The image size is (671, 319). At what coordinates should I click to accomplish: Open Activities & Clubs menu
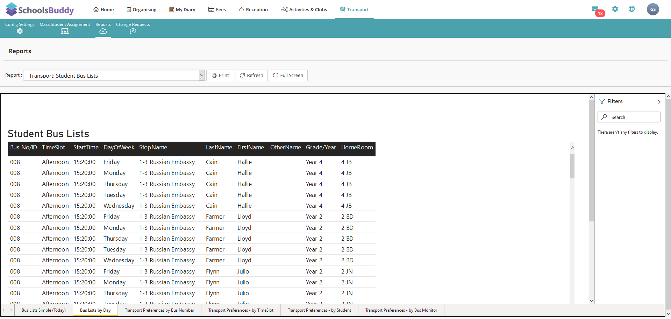click(x=304, y=9)
